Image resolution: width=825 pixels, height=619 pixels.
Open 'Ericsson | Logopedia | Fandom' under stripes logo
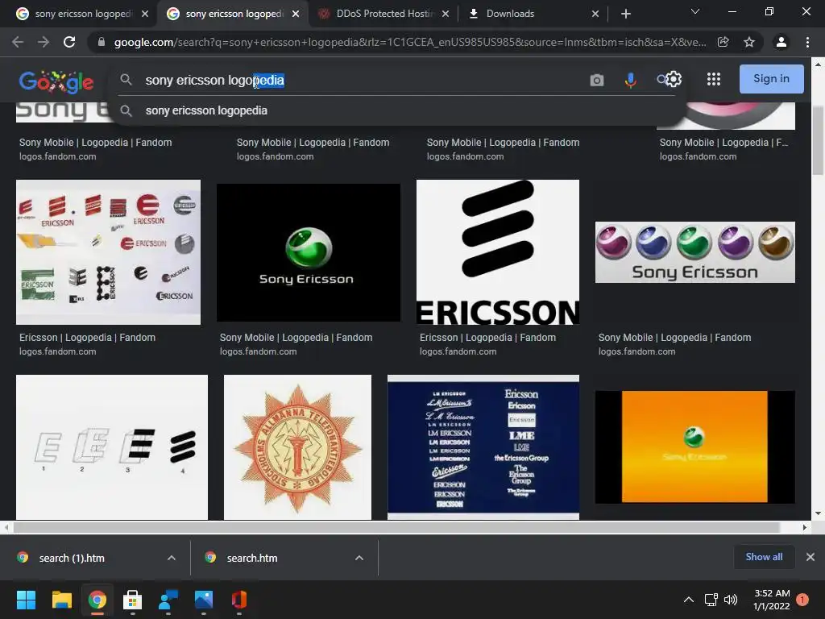(x=487, y=338)
